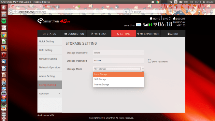Click the smiley Hello icon in toolbar
Viewport: 215px width, 121px height.
click(205, 12)
